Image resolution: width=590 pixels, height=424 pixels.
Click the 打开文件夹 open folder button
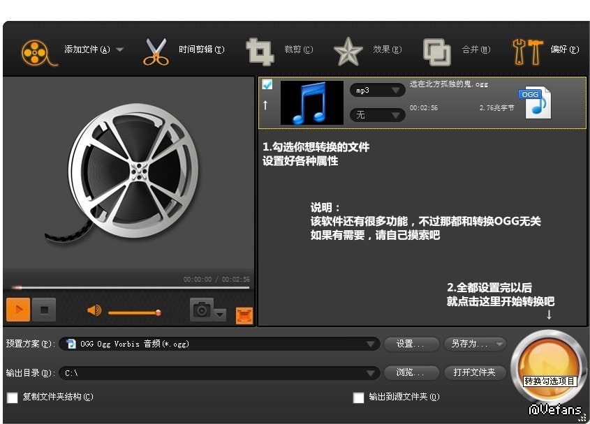(x=475, y=372)
